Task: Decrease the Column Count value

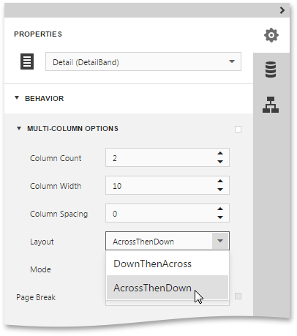Action: (x=220, y=162)
